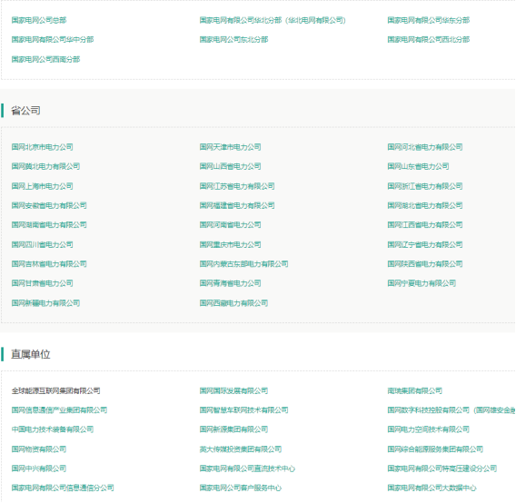The height and width of the screenshot is (503, 516).
Task: Open the 国网物资有限公司 link
Action: (39, 449)
